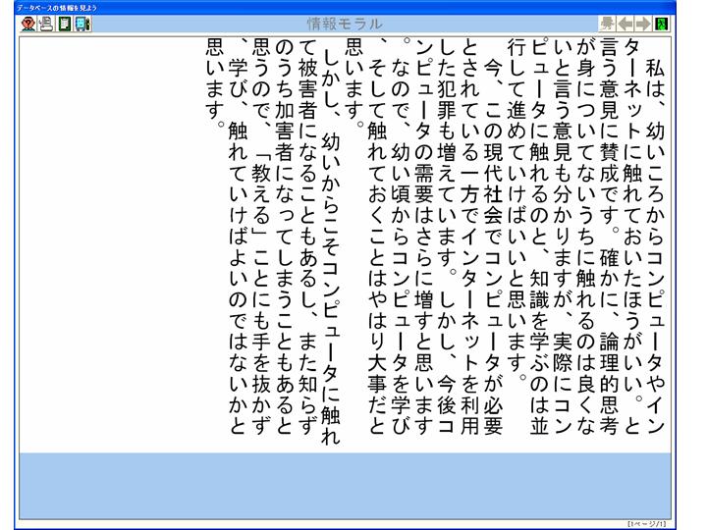Click the first text column starting with 私は
Screen dimensions: 707x530
(656, 236)
